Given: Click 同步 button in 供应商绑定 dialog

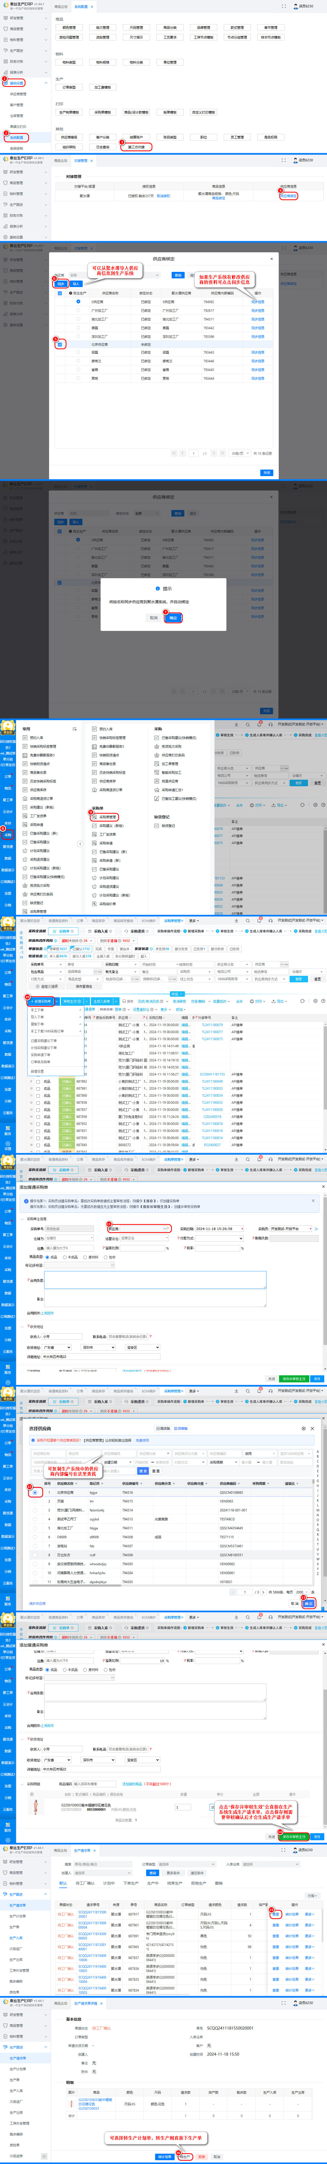Looking at the screenshot, I should 61,284.
